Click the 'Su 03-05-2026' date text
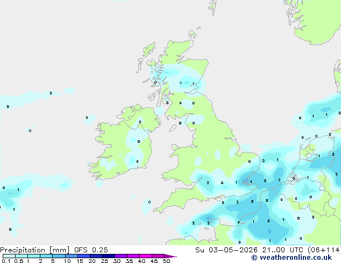The width and height of the screenshot is (341, 263). [226, 250]
